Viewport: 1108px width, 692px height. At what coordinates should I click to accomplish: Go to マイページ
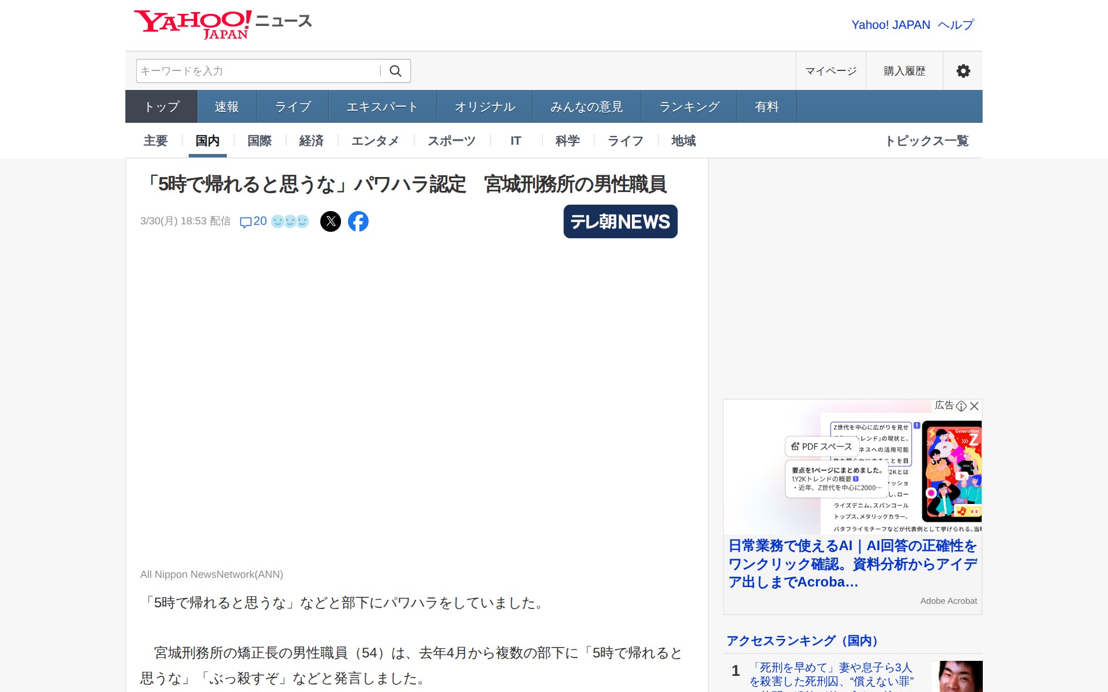(x=830, y=71)
